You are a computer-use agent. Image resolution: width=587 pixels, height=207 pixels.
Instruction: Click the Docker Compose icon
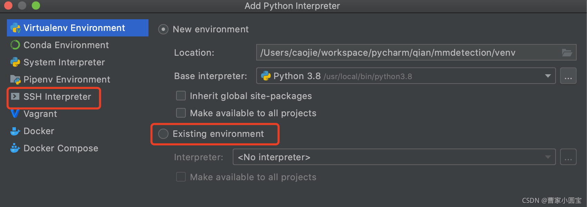tap(15, 148)
